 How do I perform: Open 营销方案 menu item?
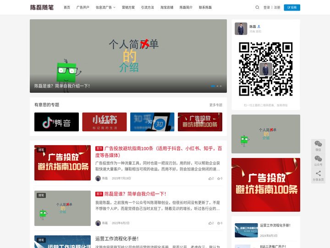pyautogui.click(x=128, y=7)
